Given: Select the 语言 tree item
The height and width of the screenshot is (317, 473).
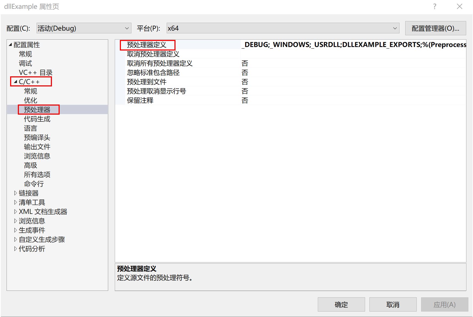Looking at the screenshot, I should (x=31, y=128).
